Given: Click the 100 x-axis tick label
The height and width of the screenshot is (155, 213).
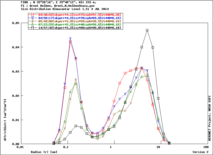Looking at the screenshot, I should pyautogui.click(x=205, y=147).
